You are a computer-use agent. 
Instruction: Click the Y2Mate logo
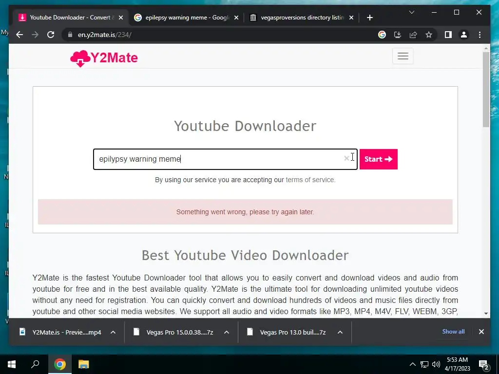[x=104, y=58]
